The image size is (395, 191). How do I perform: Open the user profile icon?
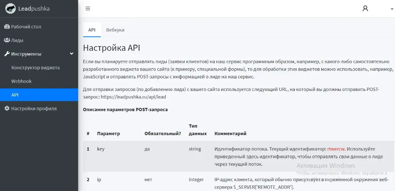tap(365, 9)
